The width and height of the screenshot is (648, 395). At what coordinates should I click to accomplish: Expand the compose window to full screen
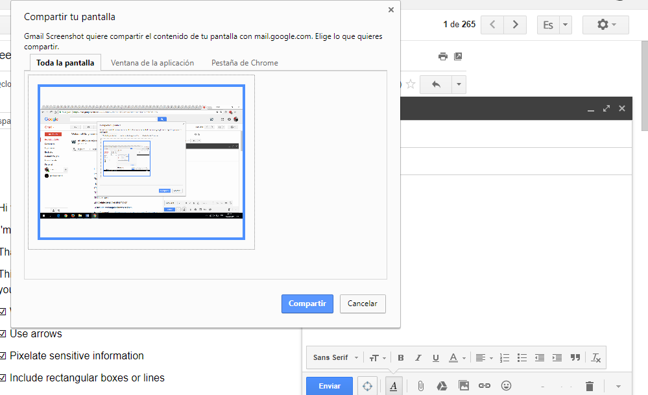pyautogui.click(x=606, y=108)
